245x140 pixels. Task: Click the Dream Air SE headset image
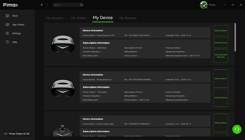pyautogui.click(x=63, y=44)
